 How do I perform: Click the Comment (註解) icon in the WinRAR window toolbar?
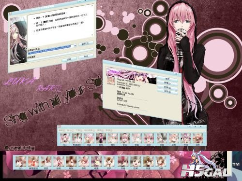coord(174,139)
